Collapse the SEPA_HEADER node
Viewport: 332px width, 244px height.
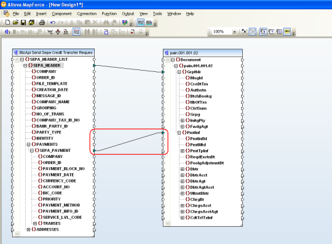click(x=25, y=66)
